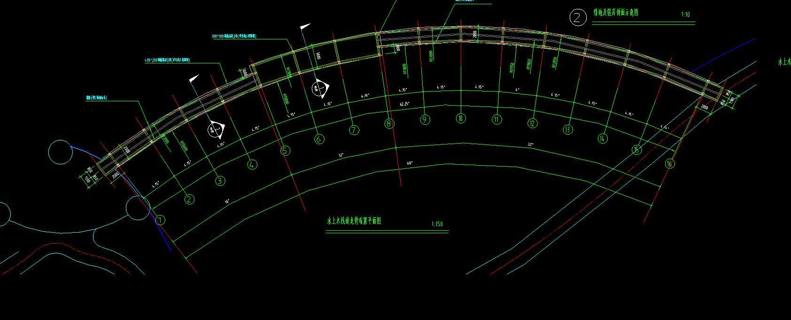Select the 300*300 column annotation text
Screen dimensions: 791x320
click(x=233, y=36)
